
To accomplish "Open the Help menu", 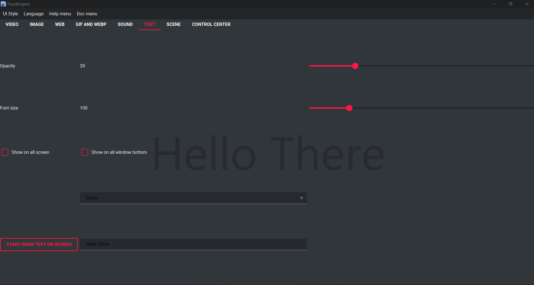I will [x=60, y=14].
